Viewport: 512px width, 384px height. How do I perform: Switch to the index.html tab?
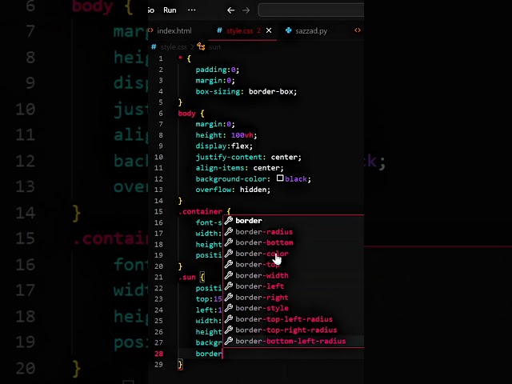[x=174, y=30]
